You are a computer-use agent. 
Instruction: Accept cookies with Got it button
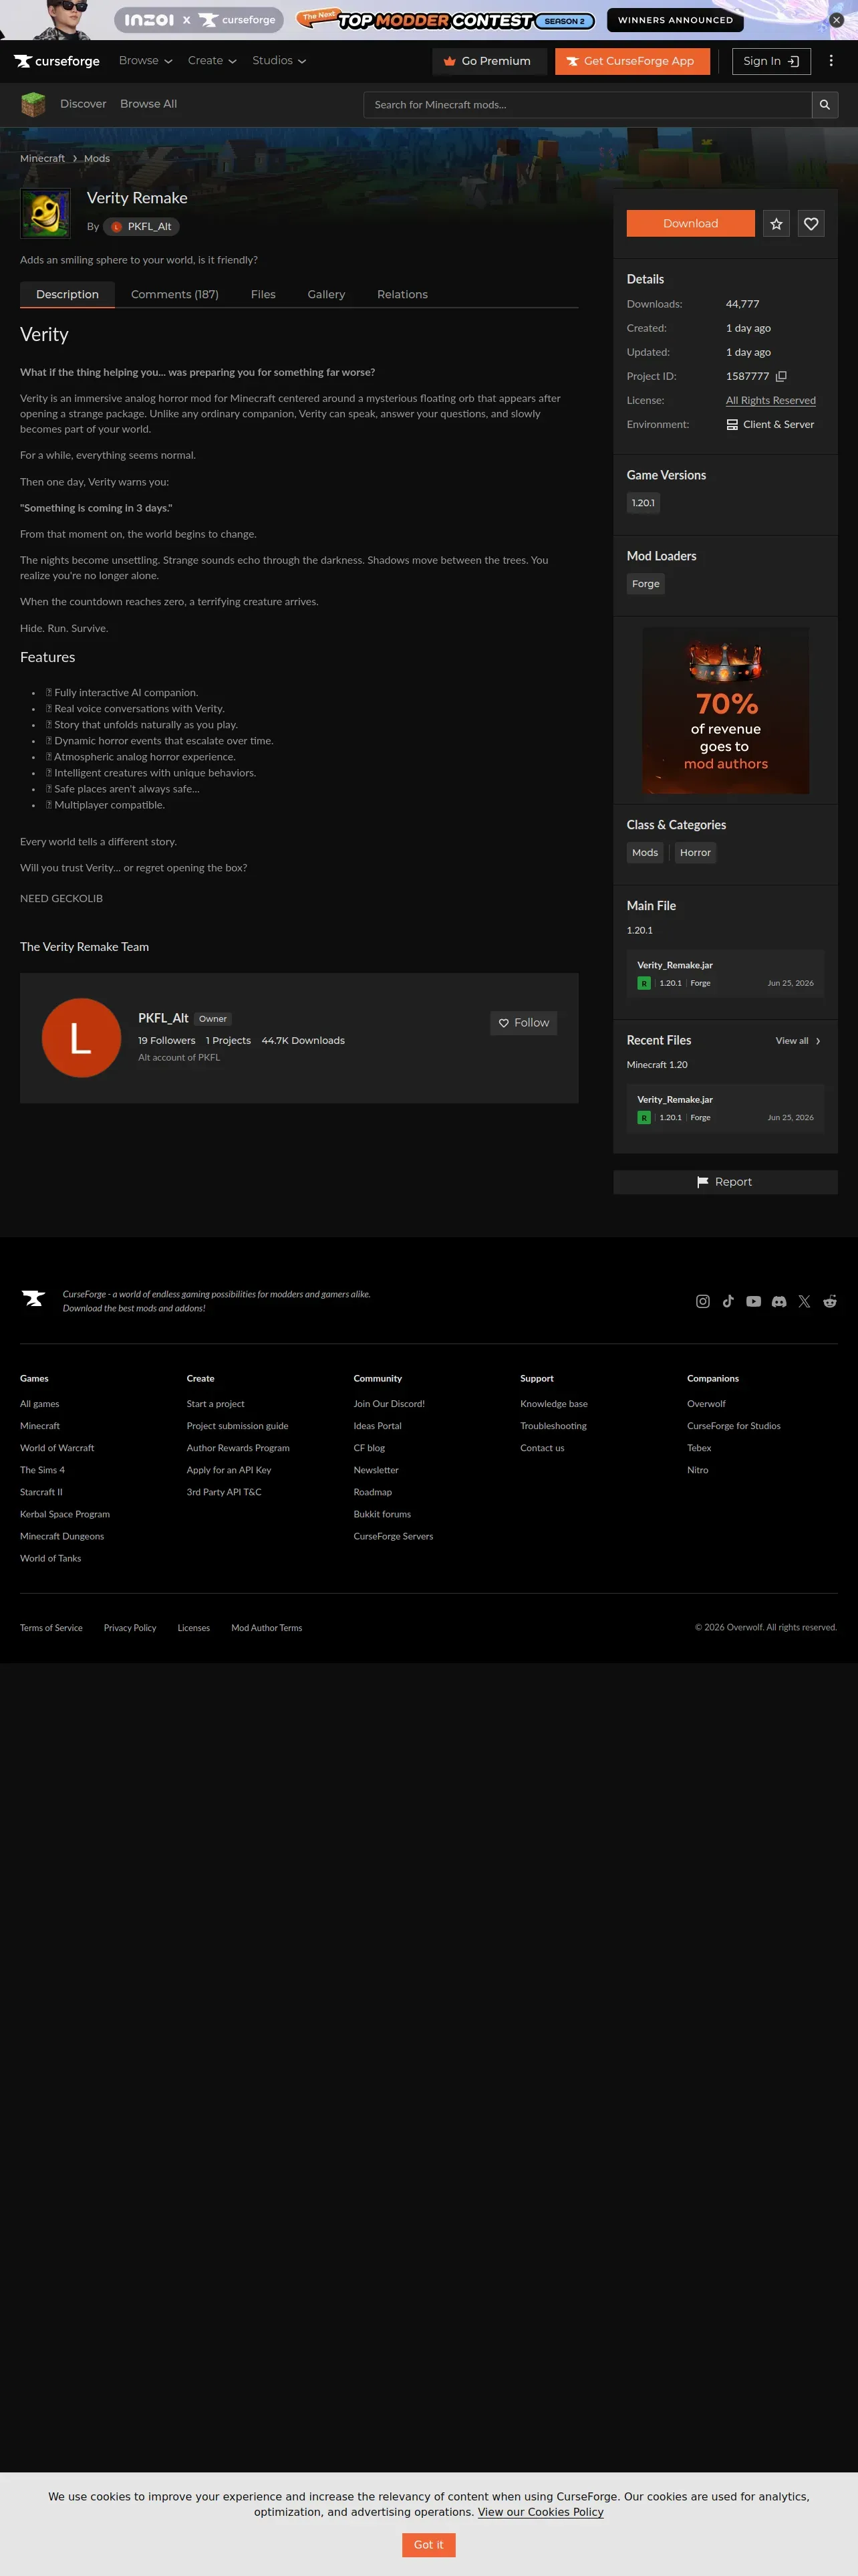(x=428, y=2545)
